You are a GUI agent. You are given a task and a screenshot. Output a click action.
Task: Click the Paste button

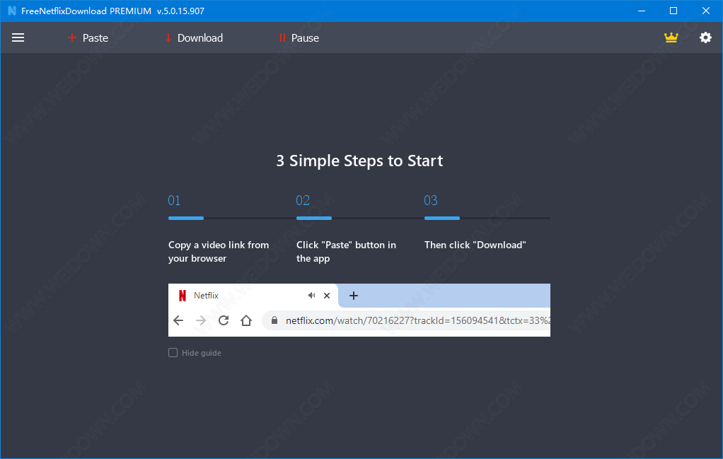coord(88,37)
